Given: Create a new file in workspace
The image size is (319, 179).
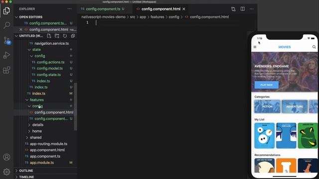Looking at the screenshot, I should (49, 36).
